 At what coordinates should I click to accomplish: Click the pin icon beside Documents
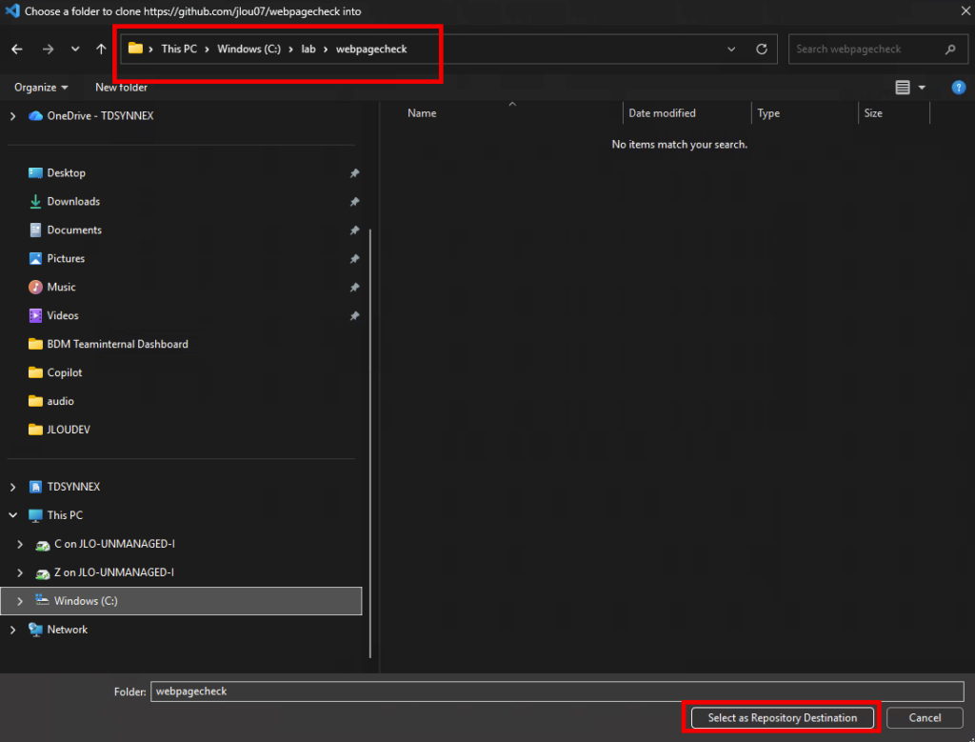[x=354, y=231]
